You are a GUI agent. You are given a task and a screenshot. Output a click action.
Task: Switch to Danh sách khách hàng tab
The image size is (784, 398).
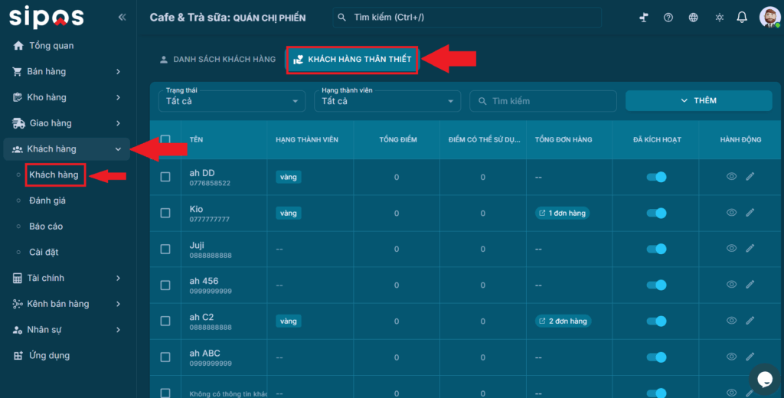click(x=217, y=60)
